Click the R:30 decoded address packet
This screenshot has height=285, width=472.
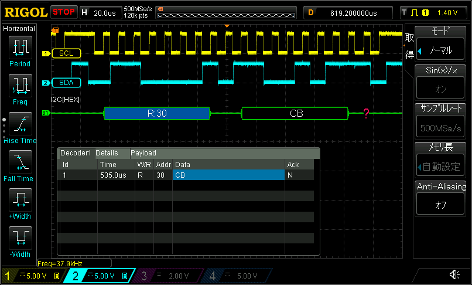click(x=157, y=113)
